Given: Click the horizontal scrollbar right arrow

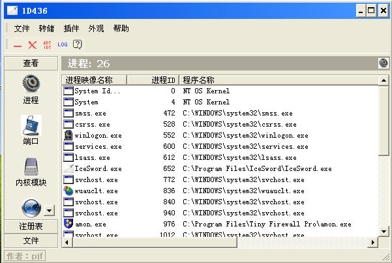Looking at the screenshot, I should [x=373, y=242].
